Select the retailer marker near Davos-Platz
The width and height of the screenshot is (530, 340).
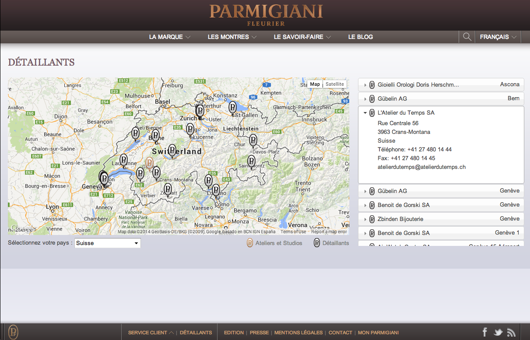pyautogui.click(x=253, y=140)
